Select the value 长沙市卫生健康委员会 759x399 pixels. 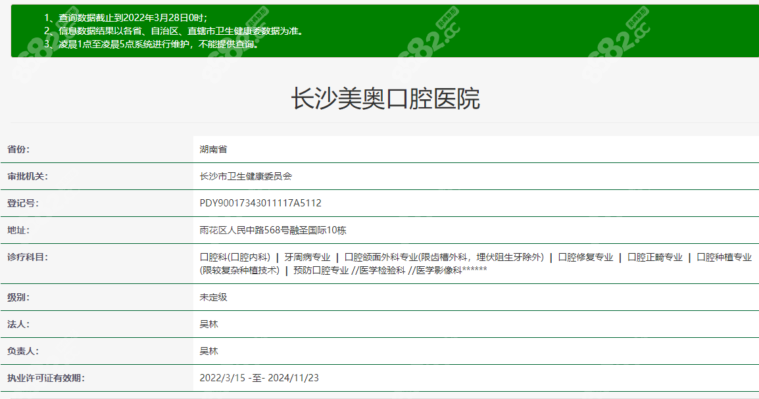point(246,177)
